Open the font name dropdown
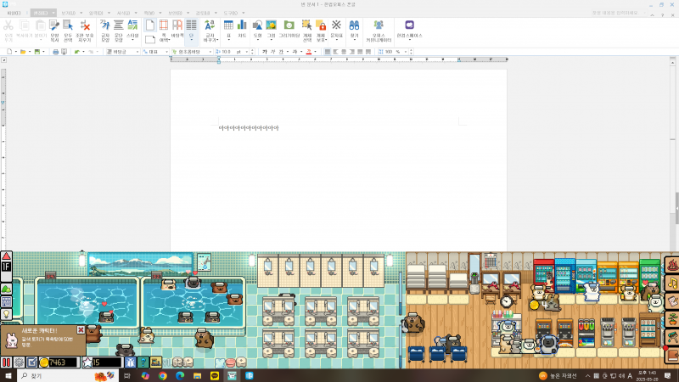The image size is (679, 382). [210, 52]
